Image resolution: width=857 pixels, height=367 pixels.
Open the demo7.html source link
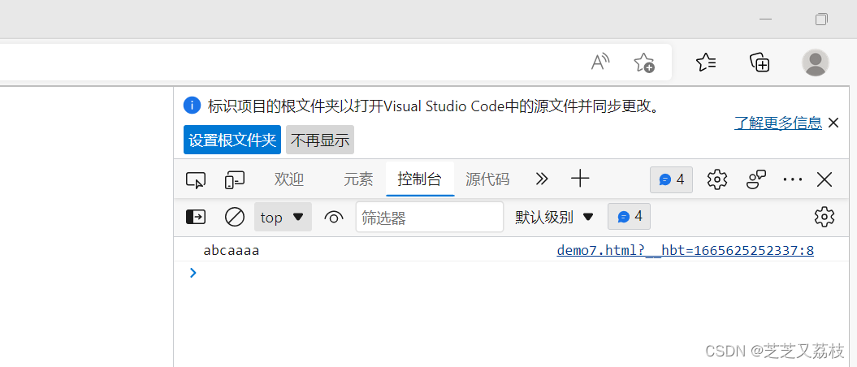[x=686, y=251]
